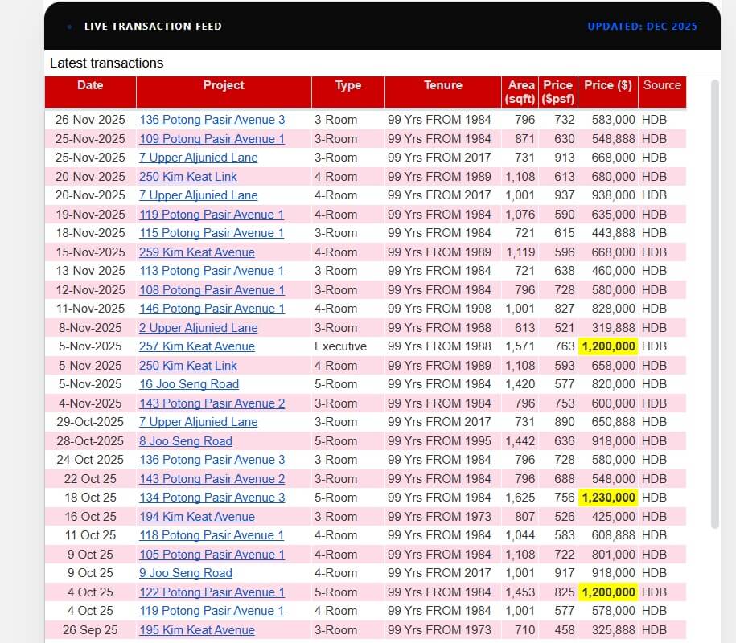Image resolution: width=736 pixels, height=643 pixels.
Task: Open the 194 Kim Keat Avenue project link
Action: click(x=196, y=517)
